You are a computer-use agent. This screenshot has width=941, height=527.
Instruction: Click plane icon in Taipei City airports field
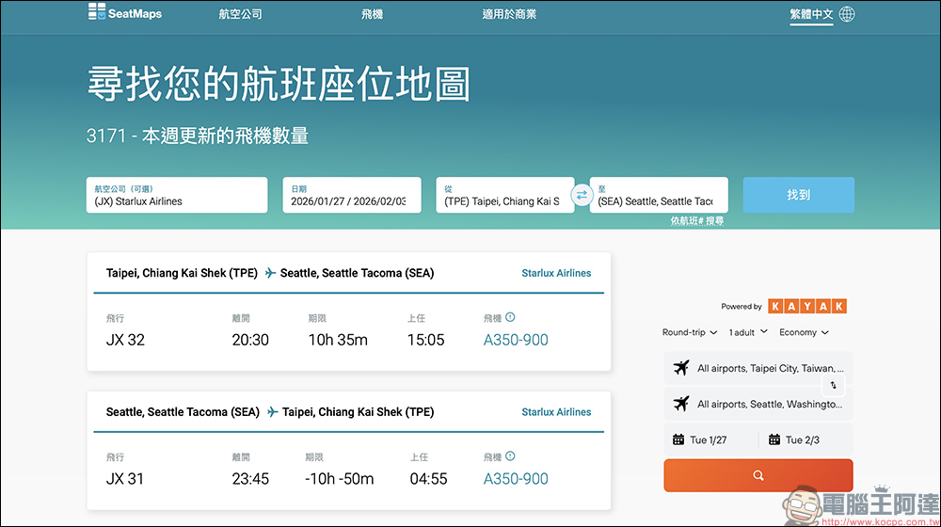[x=681, y=367]
